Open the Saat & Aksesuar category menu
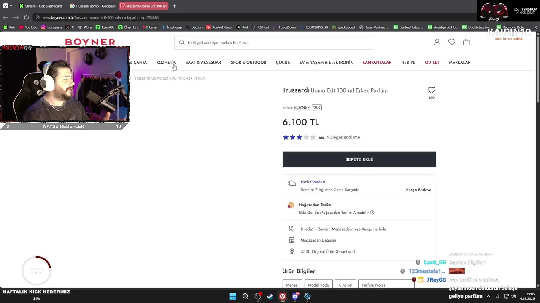 coord(203,62)
